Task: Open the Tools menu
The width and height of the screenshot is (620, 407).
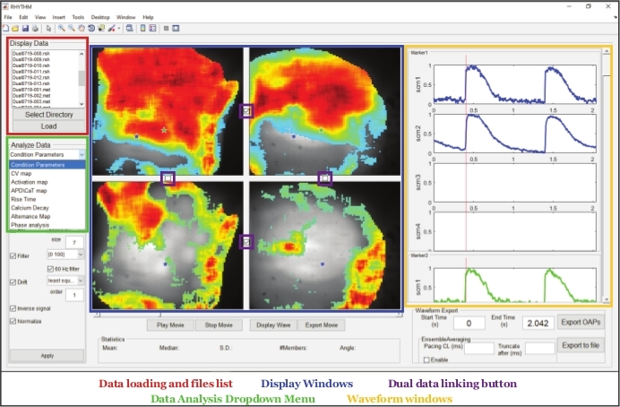Action: 78,17
